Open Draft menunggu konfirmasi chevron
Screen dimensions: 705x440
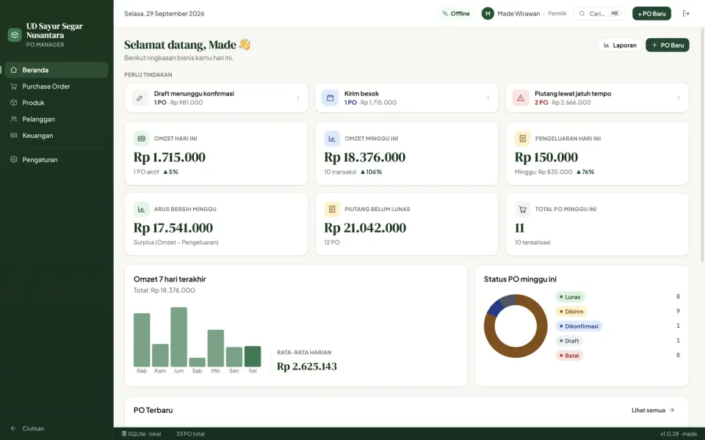pos(297,98)
